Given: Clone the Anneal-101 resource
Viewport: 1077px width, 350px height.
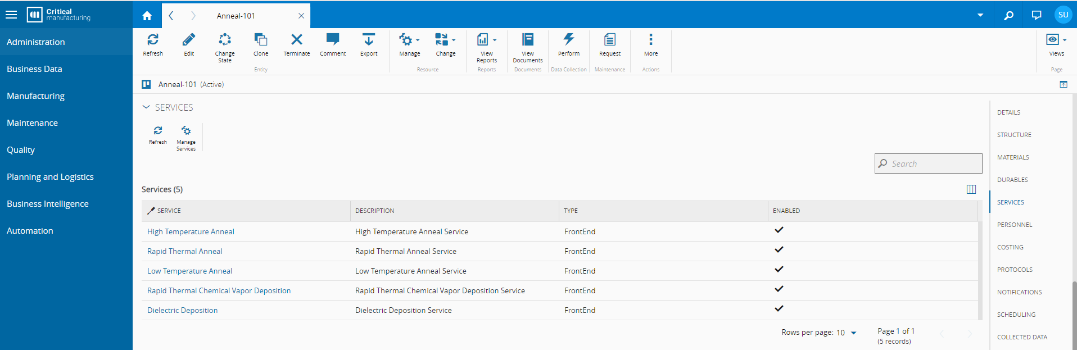Looking at the screenshot, I should [261, 40].
